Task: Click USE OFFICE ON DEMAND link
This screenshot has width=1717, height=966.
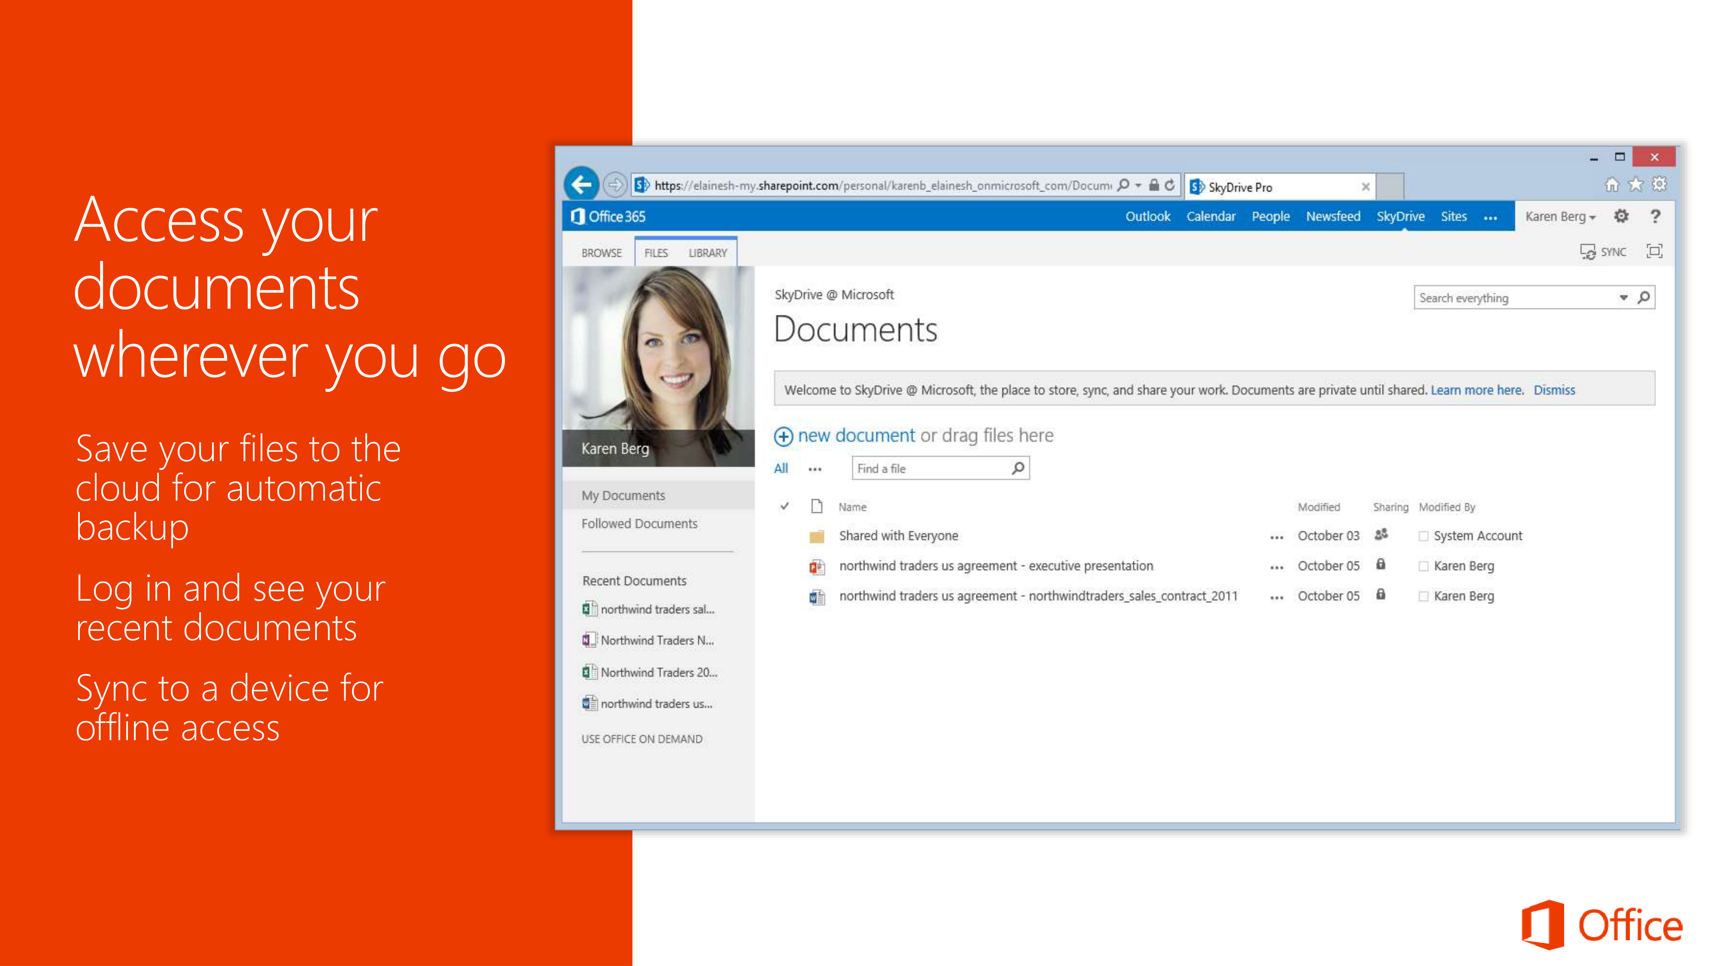Action: coord(642,738)
